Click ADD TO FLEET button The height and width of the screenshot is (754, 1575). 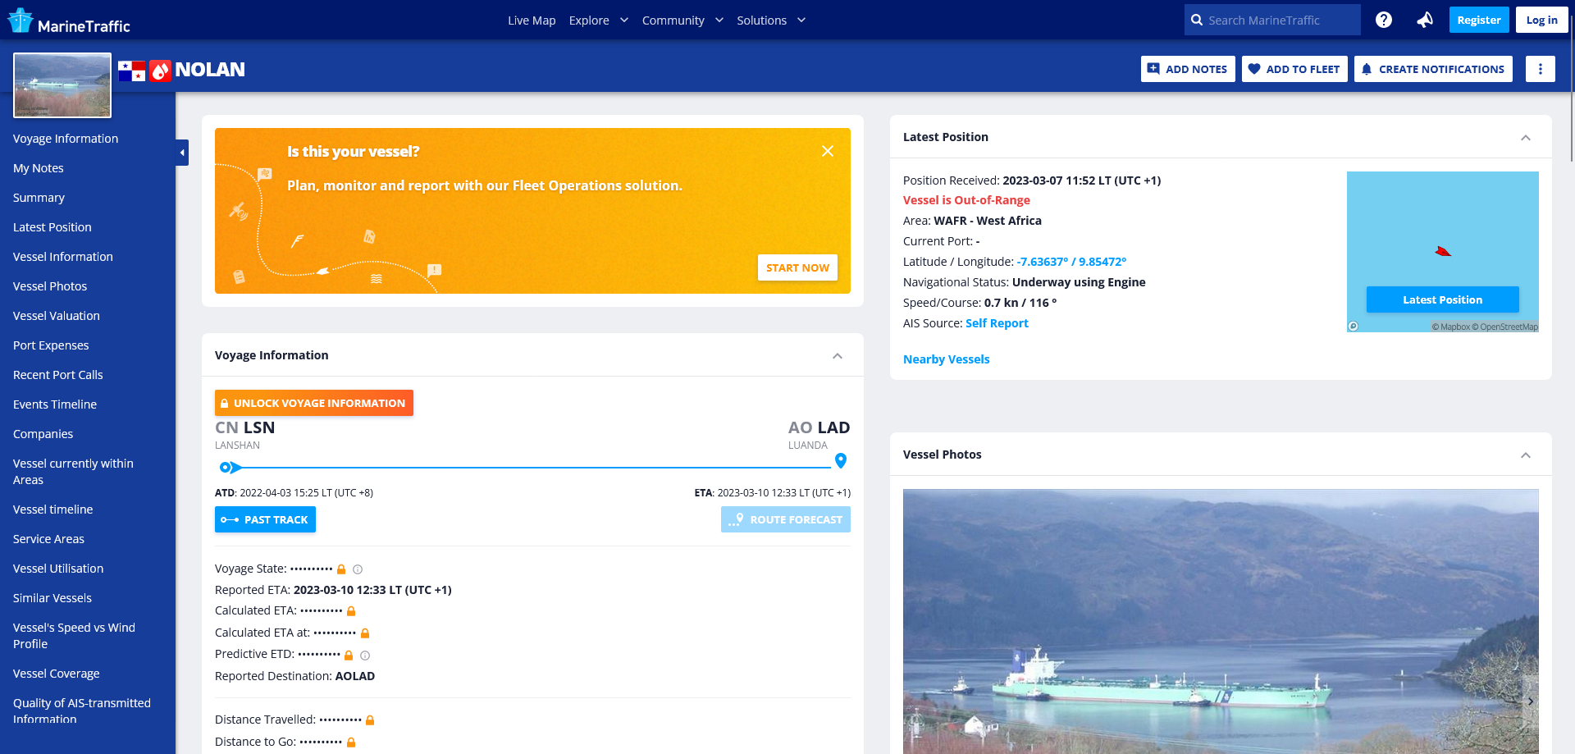coord(1294,69)
